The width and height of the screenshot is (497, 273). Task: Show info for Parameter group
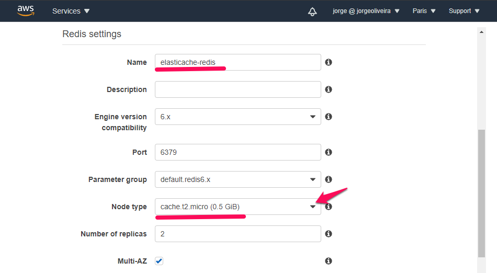(329, 179)
